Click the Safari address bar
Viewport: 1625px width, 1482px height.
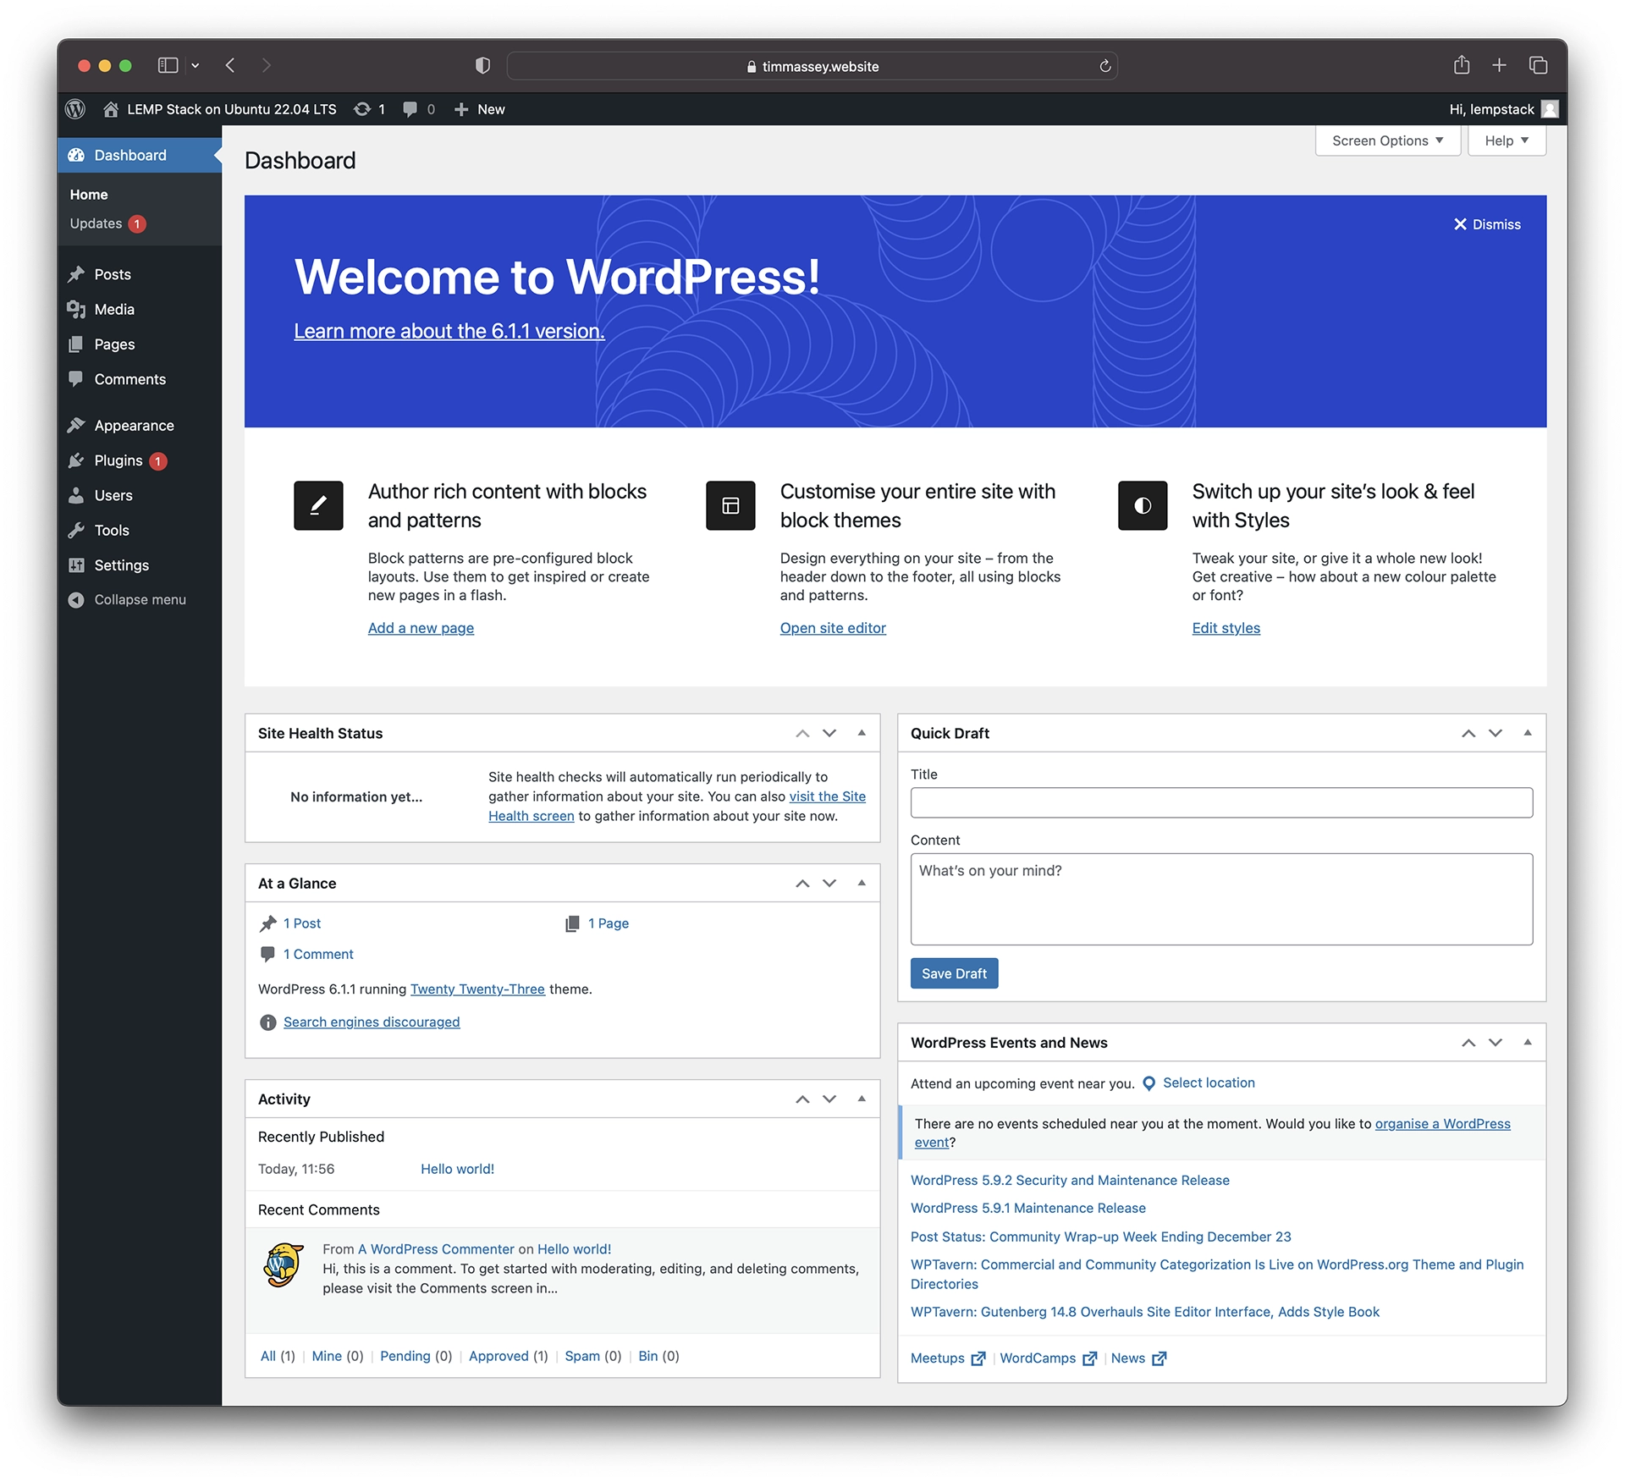pyautogui.click(x=812, y=66)
